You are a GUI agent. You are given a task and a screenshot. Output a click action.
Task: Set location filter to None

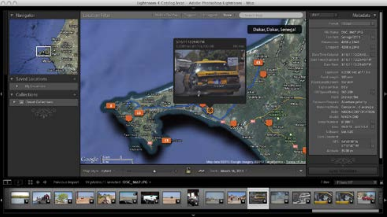tap(227, 15)
